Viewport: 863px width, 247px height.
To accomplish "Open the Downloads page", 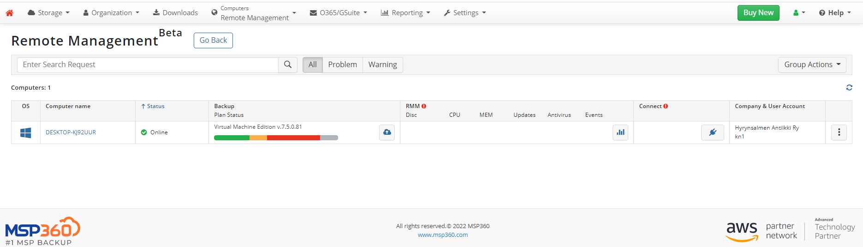I will 175,13.
